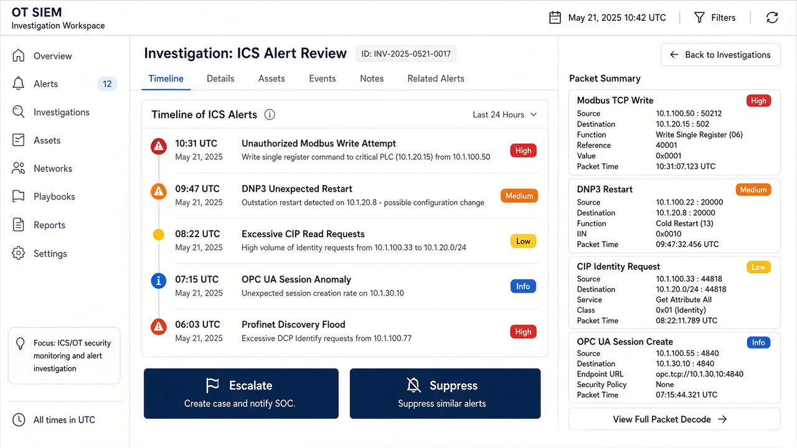Click the lightbulb Focus tip icon
Screen dimensions: 797x448
21,343
